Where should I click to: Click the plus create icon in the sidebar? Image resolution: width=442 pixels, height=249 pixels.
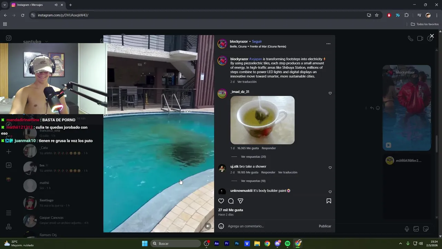coord(9,151)
